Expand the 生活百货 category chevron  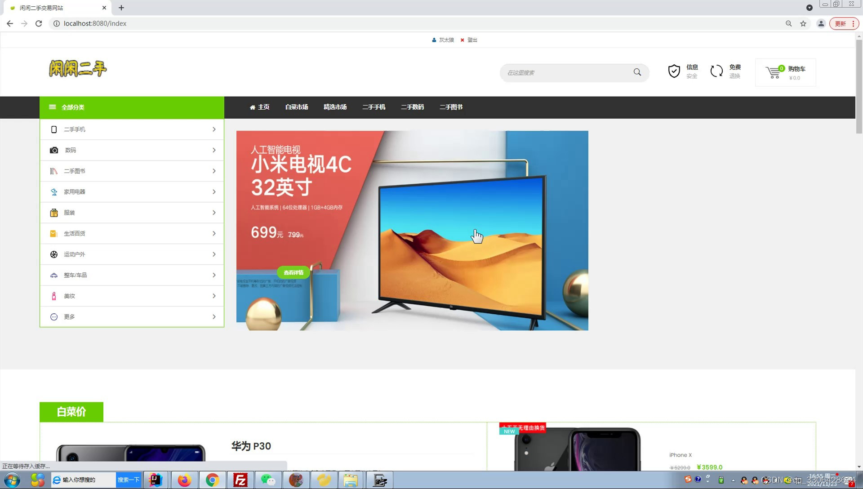(214, 233)
